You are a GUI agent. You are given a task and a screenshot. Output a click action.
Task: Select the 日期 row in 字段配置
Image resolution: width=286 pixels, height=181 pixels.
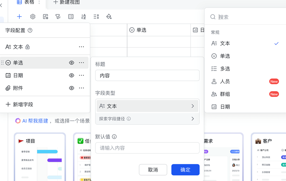[x=44, y=75]
